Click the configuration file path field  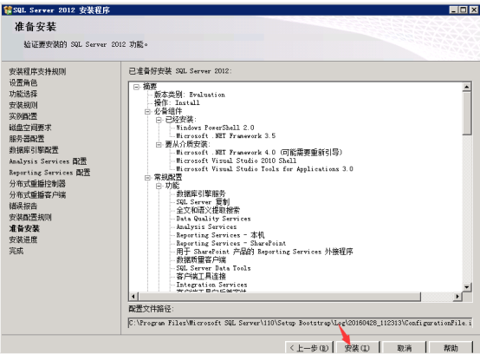(x=300, y=323)
